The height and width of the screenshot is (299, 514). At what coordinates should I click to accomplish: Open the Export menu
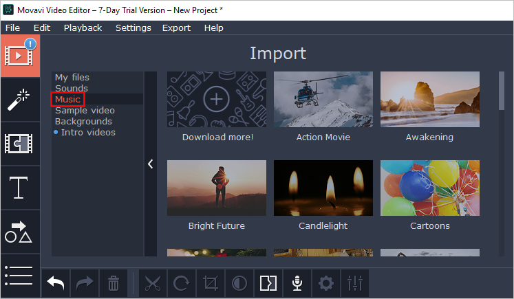pos(176,27)
